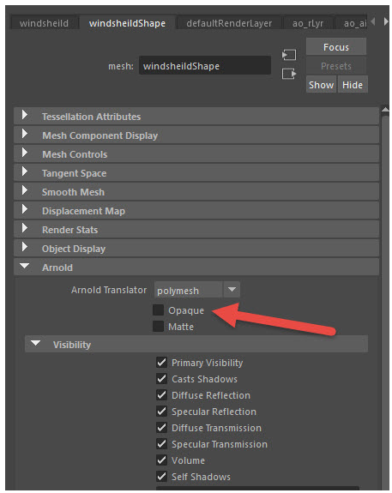Disable the Diffuse Reflection checkbox
The width and height of the screenshot is (392, 493).
(x=162, y=395)
